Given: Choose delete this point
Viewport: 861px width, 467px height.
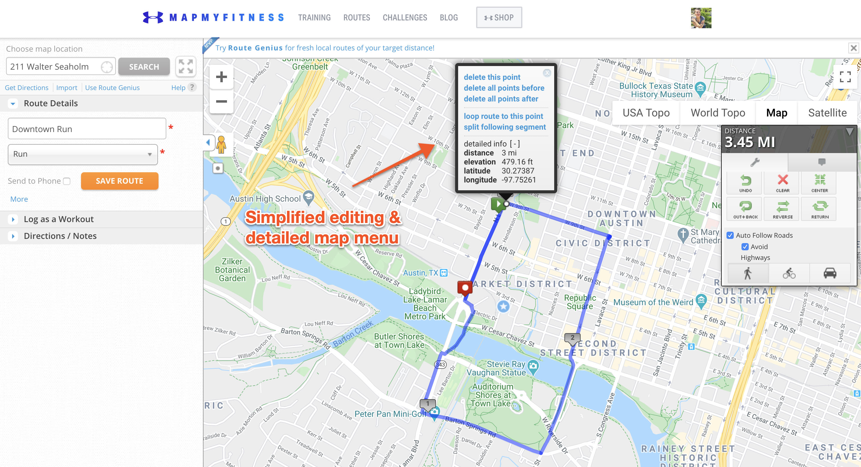Looking at the screenshot, I should point(492,77).
